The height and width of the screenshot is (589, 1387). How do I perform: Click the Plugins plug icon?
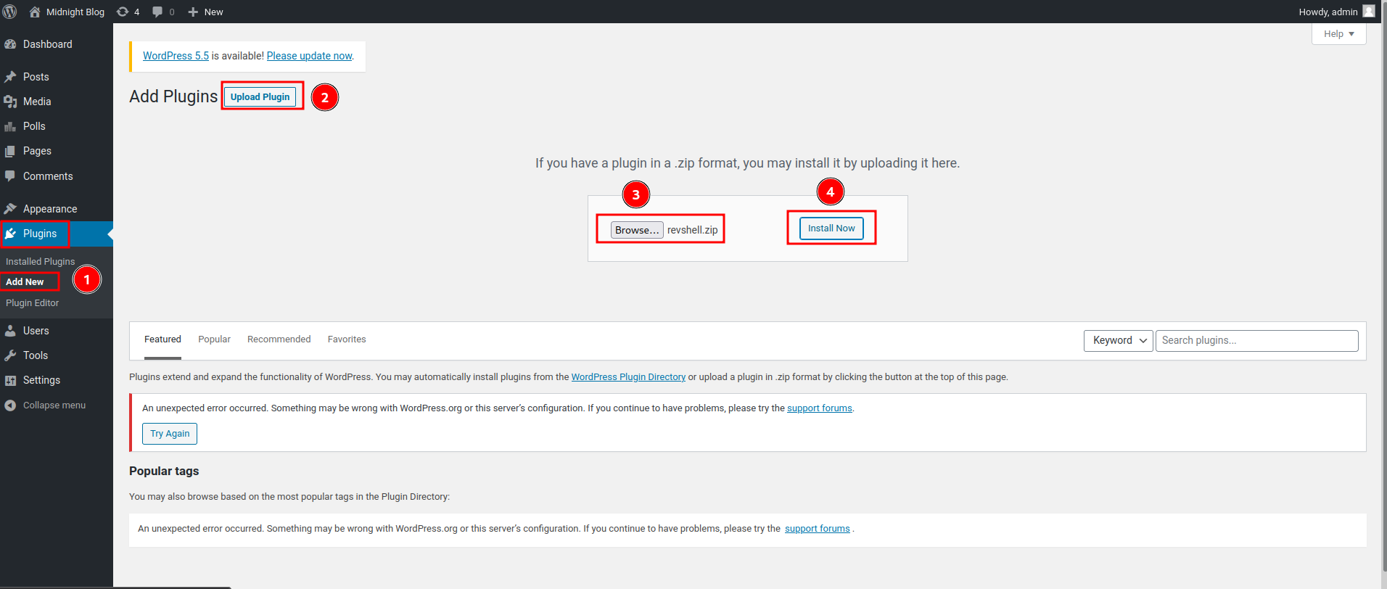click(x=10, y=234)
